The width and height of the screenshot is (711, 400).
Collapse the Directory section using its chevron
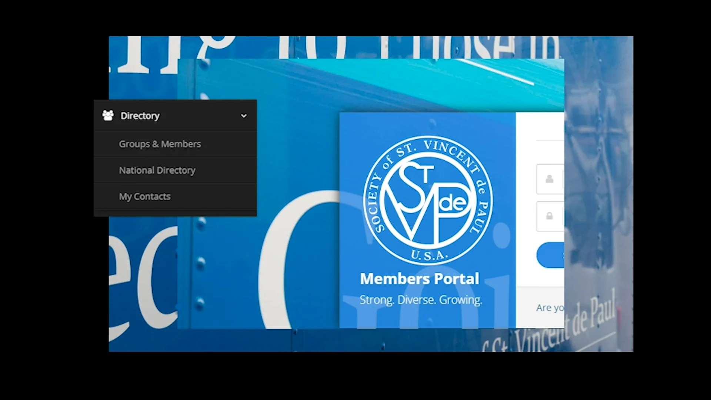[244, 116]
